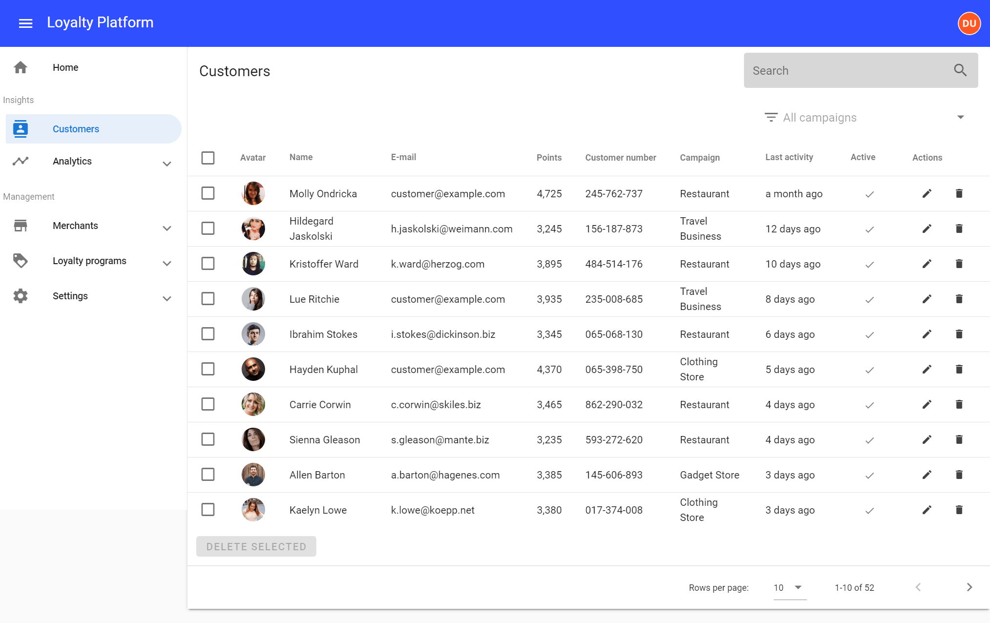Select all customers with header checkbox

coord(208,158)
